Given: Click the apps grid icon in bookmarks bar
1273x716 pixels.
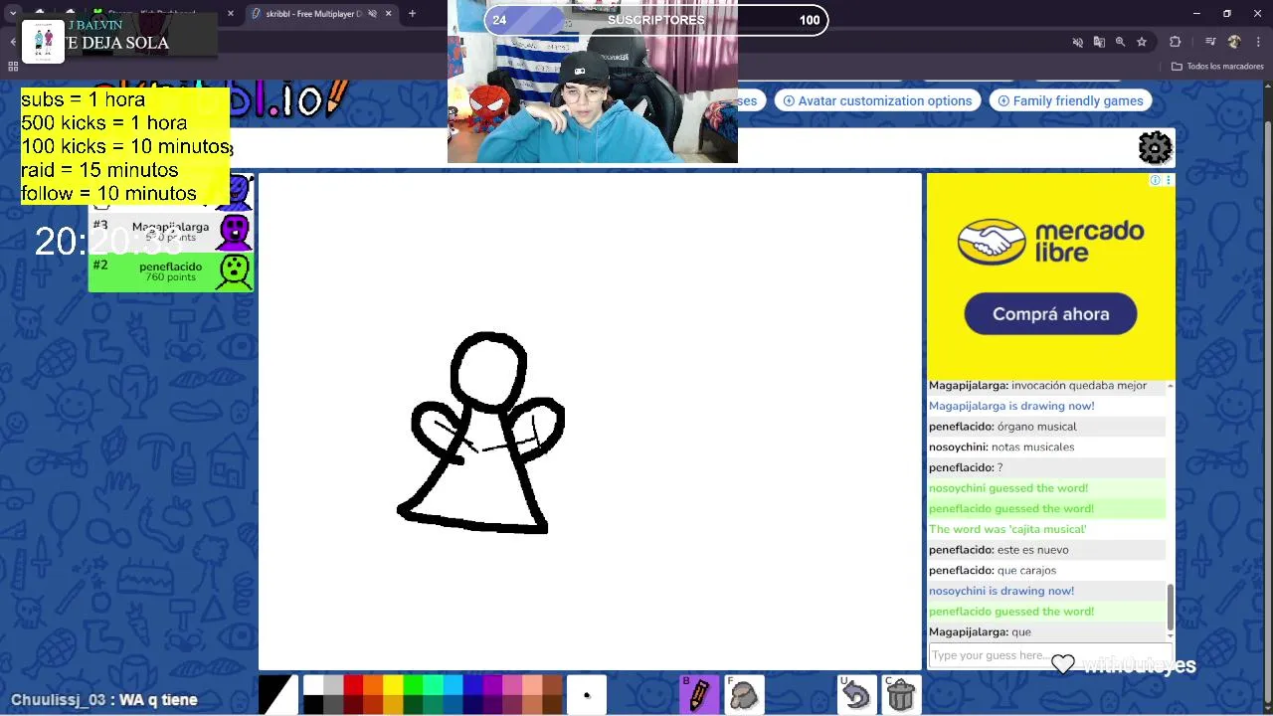Looking at the screenshot, I should tap(13, 67).
